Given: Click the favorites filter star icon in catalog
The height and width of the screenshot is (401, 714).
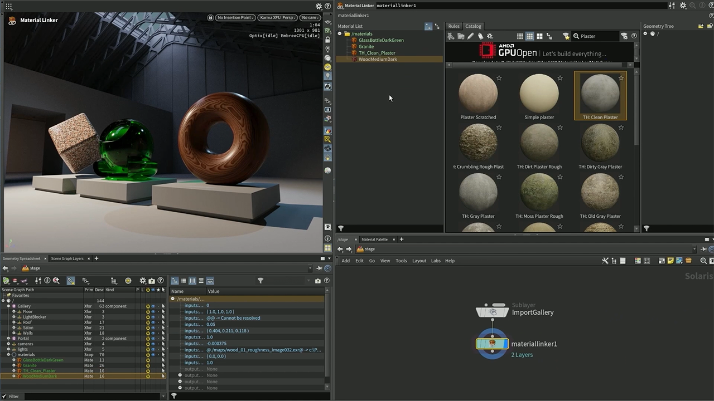Looking at the screenshot, I should (x=566, y=36).
